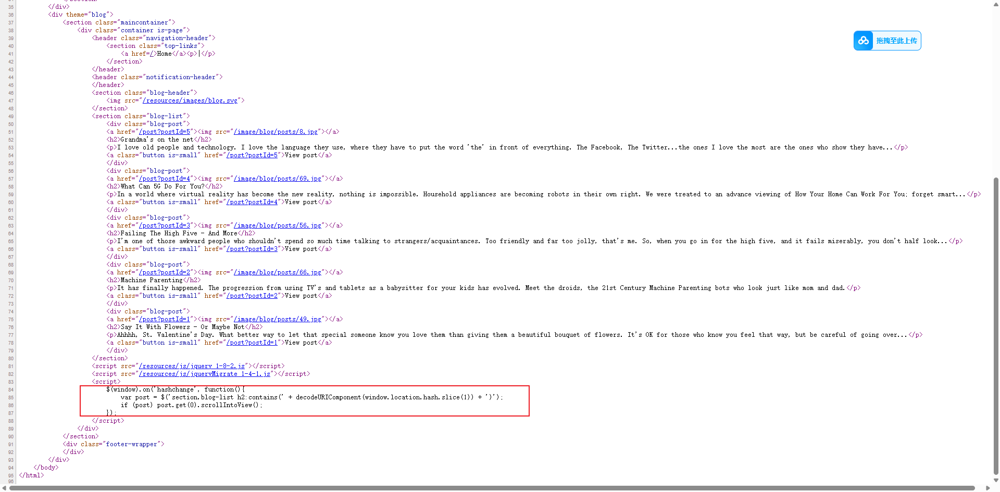
Task: Open /post?postId=1 link before the 49.jpg image
Action: (x=165, y=319)
